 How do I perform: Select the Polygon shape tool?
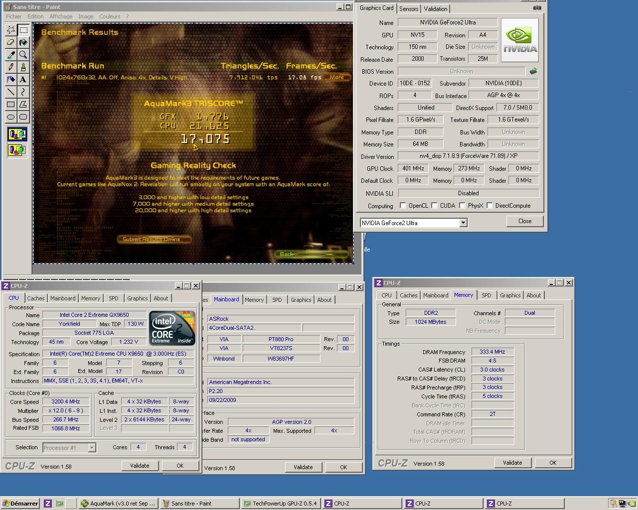click(x=23, y=105)
